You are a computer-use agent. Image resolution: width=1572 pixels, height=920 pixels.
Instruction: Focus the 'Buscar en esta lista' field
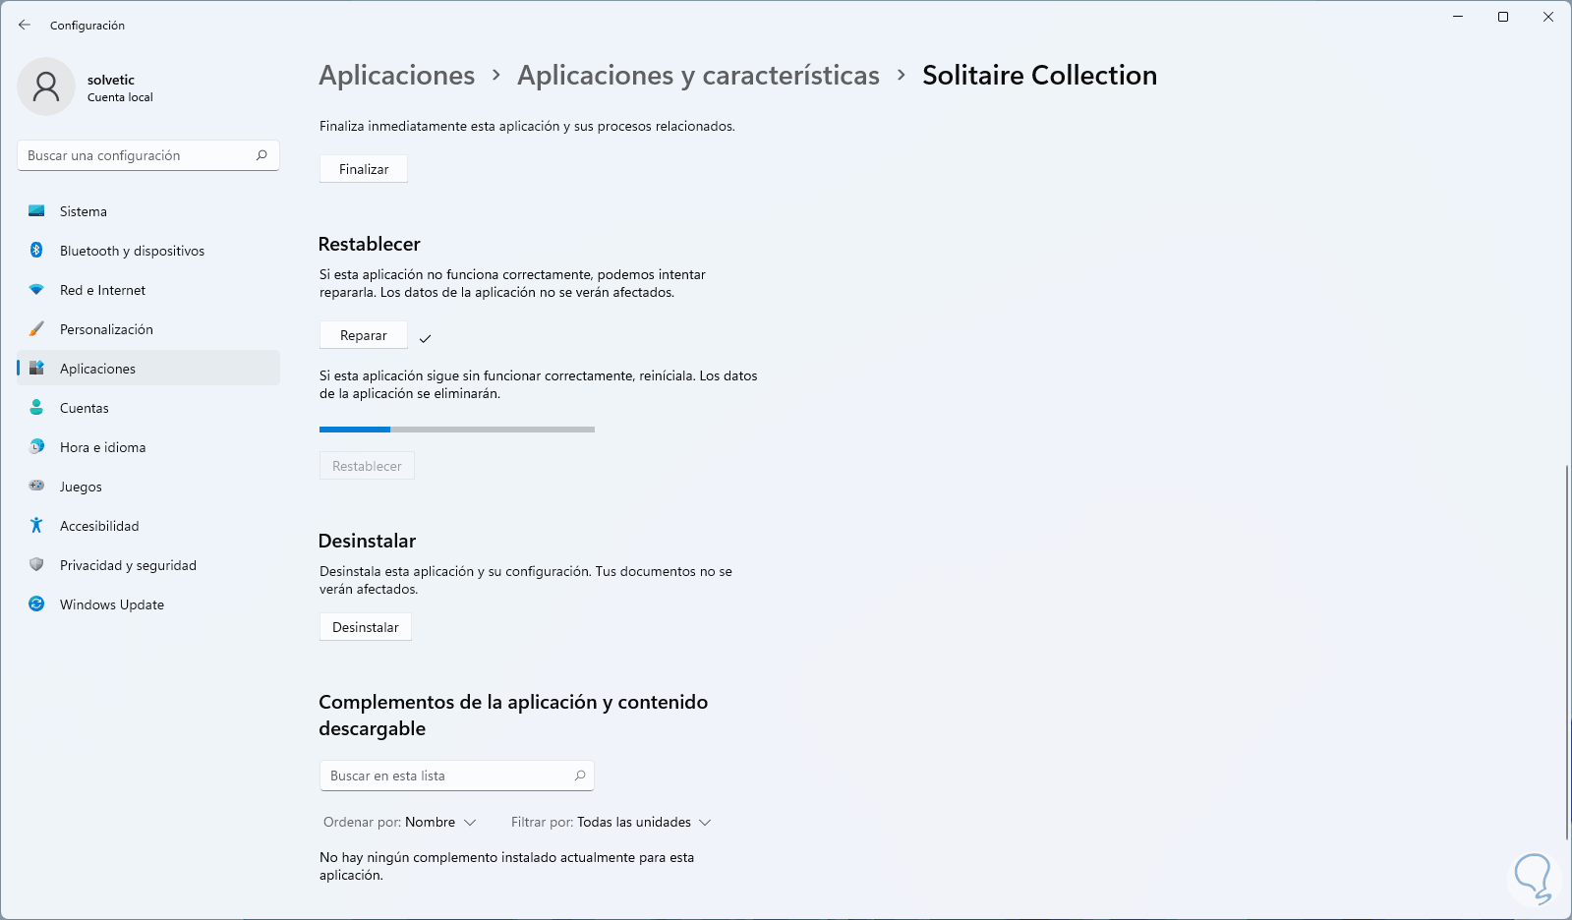(457, 776)
